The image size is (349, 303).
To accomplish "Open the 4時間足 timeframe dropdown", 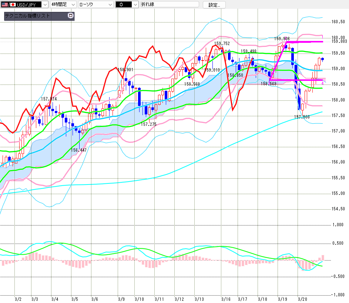I will coord(73,4).
